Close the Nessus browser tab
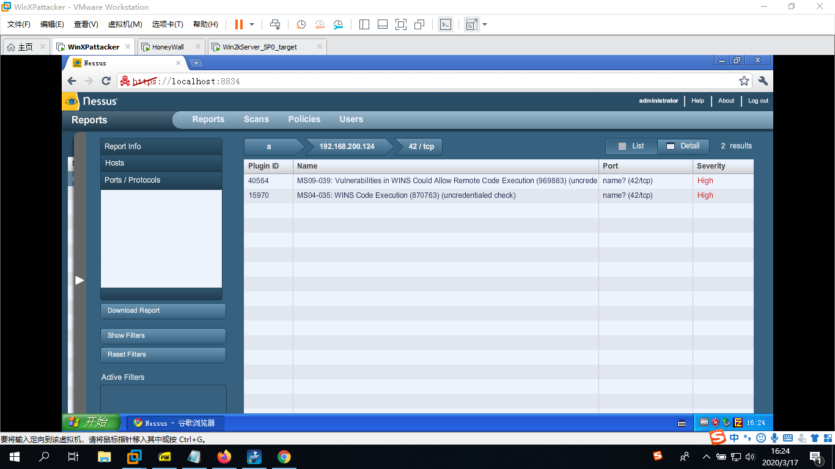 click(178, 62)
